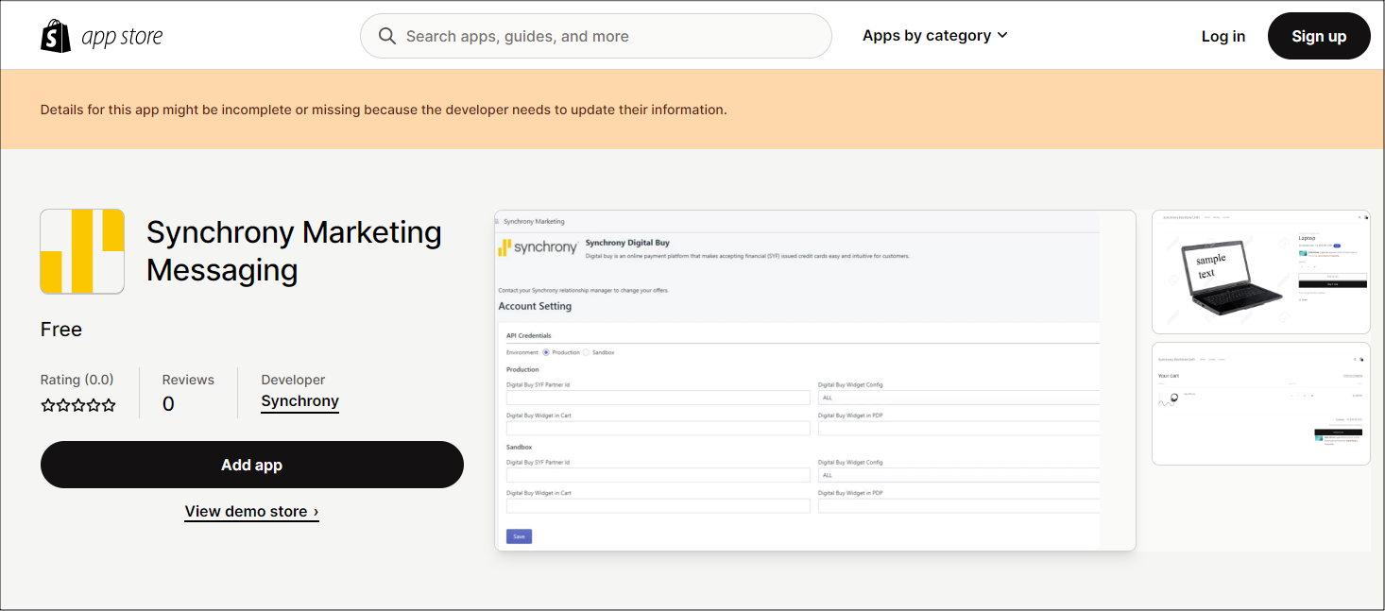Open the laptop product page screenshot thumbnail

[1260, 272]
